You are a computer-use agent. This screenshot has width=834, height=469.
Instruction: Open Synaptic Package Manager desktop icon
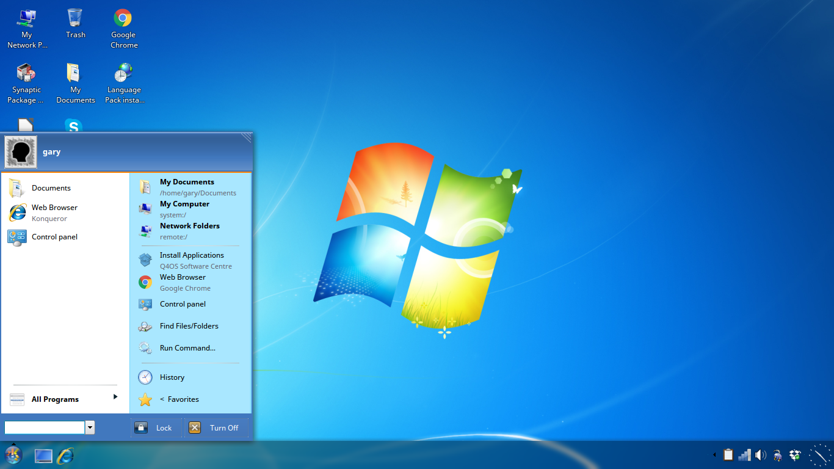(x=26, y=84)
